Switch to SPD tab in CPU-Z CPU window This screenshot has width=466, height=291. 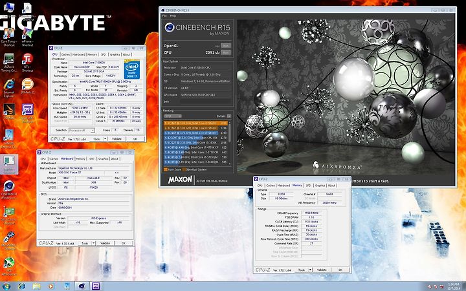(103, 54)
